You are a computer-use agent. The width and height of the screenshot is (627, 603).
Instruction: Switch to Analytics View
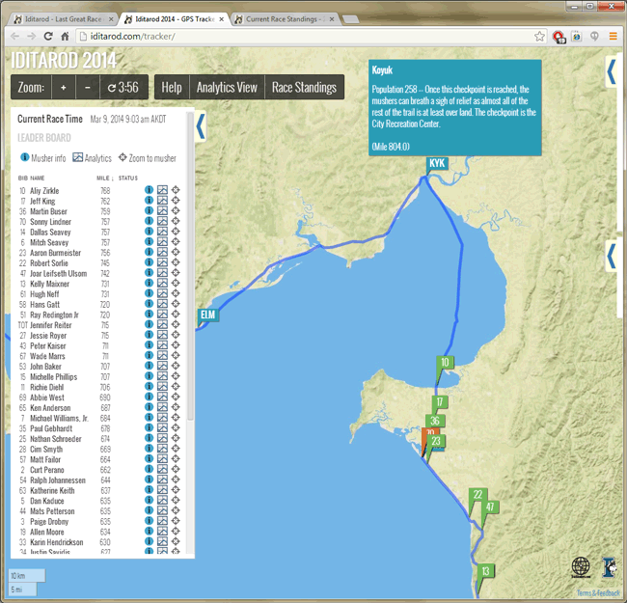(227, 87)
